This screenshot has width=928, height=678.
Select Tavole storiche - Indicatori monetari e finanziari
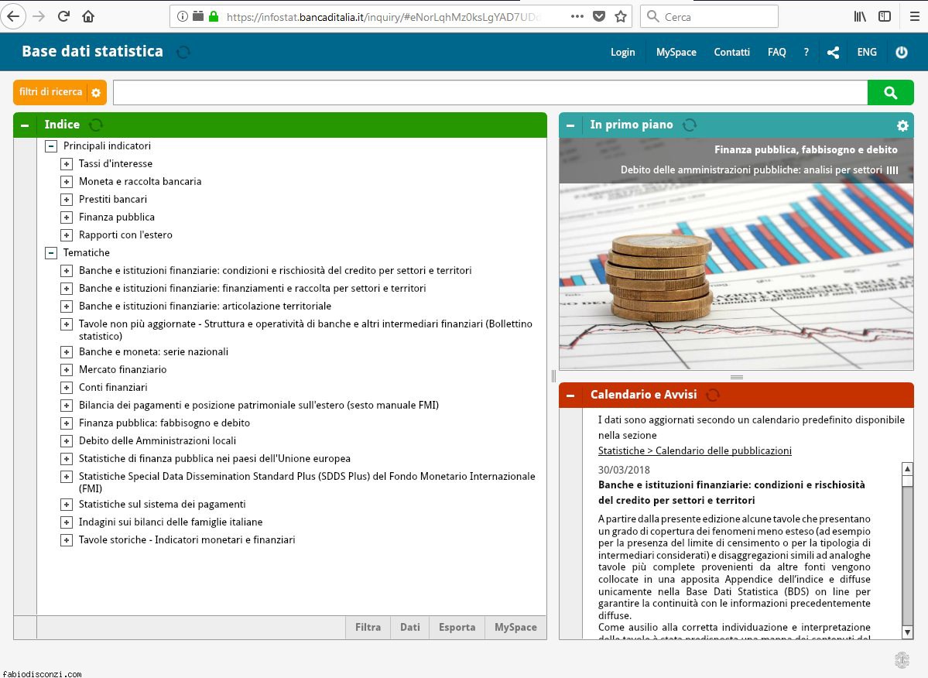(x=187, y=540)
